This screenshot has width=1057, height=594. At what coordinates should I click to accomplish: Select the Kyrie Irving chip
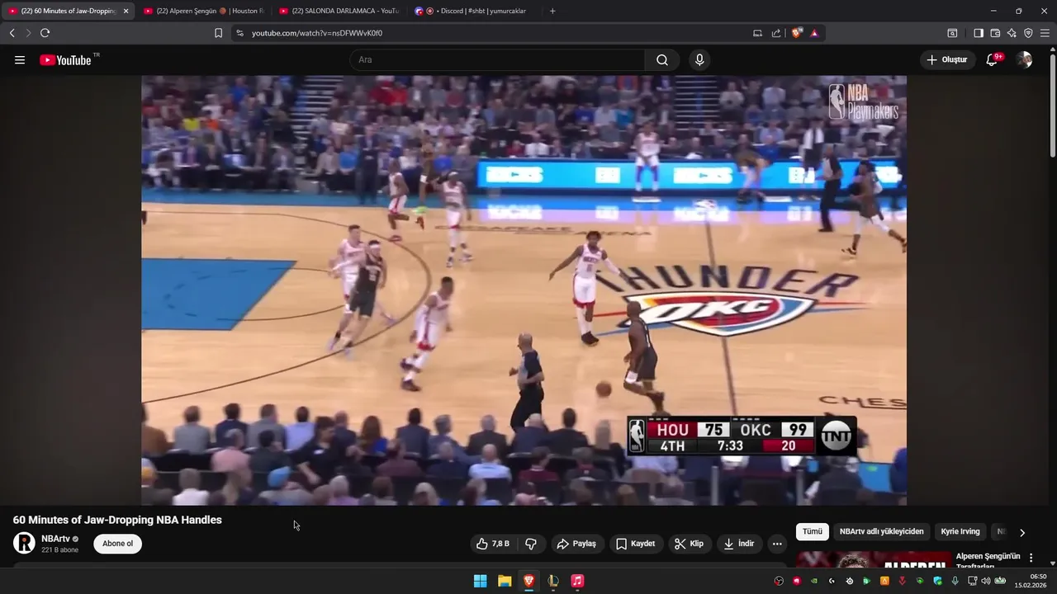[960, 532]
